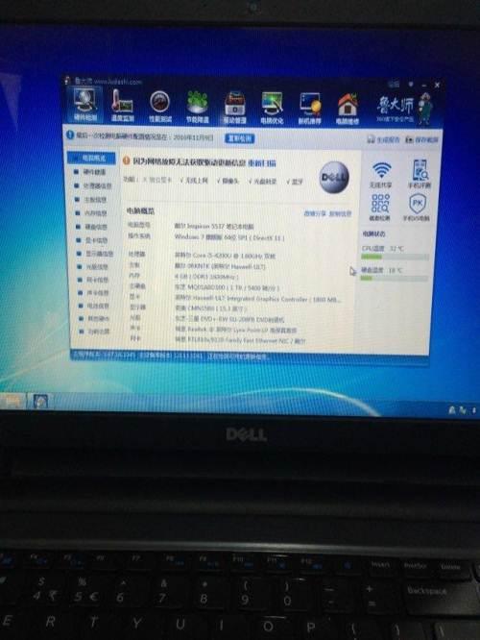Open the 电脑优化 monitor-with-brush tool
Viewport: 480px width, 640px height.
coord(272,109)
